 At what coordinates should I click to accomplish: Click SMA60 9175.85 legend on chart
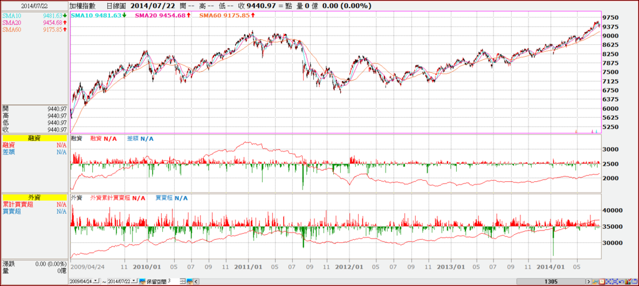coord(227,15)
